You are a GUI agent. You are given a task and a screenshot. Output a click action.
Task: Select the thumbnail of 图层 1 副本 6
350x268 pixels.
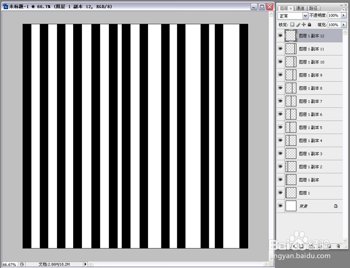pos(291,114)
